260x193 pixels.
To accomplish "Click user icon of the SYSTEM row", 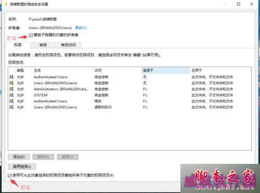I will (11, 95).
